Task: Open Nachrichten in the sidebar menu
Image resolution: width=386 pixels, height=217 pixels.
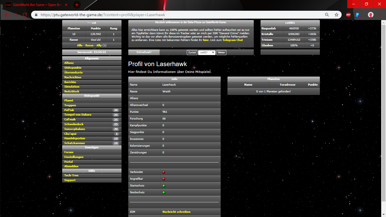Action: pyautogui.click(x=73, y=77)
